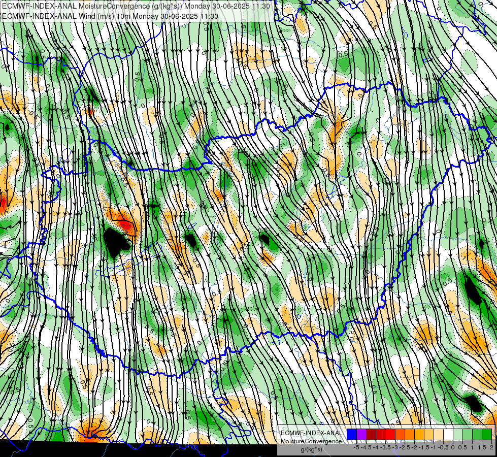Select the maroon swatch between -4 and -3.5

click(x=371, y=434)
